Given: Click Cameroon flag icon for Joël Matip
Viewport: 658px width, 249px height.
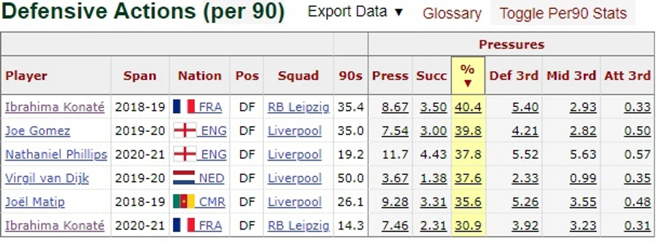Looking at the screenshot, I should (x=184, y=201).
